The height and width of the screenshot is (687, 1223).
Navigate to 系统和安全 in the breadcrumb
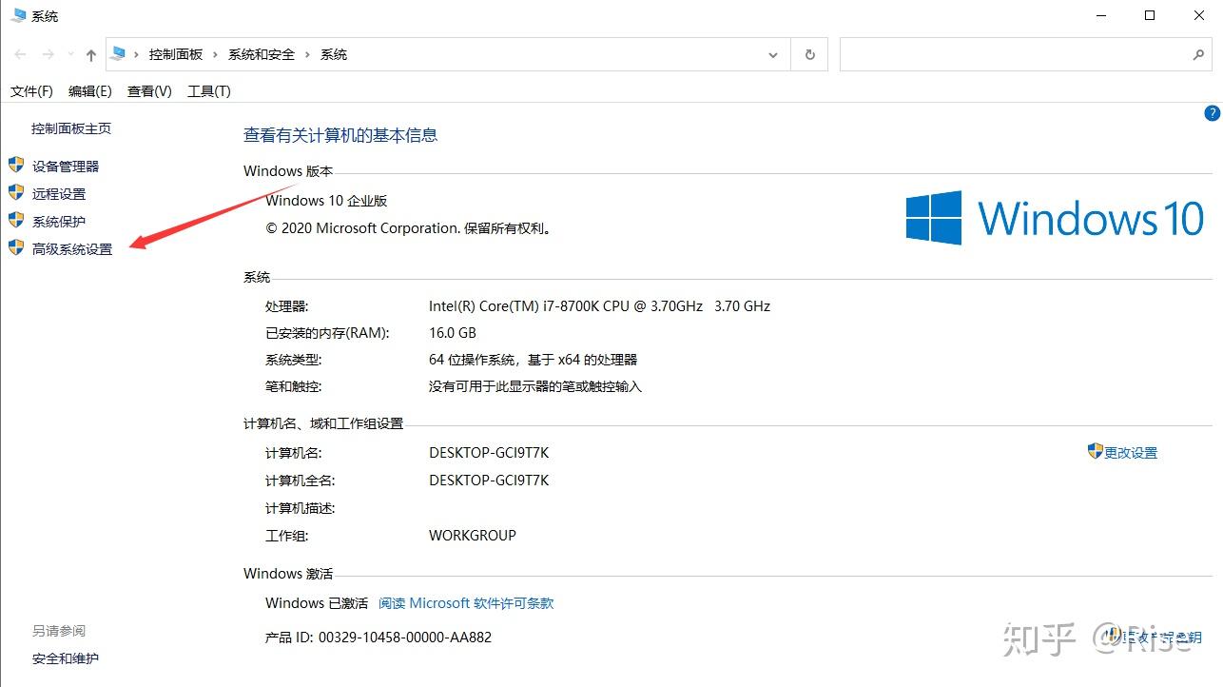click(x=262, y=55)
